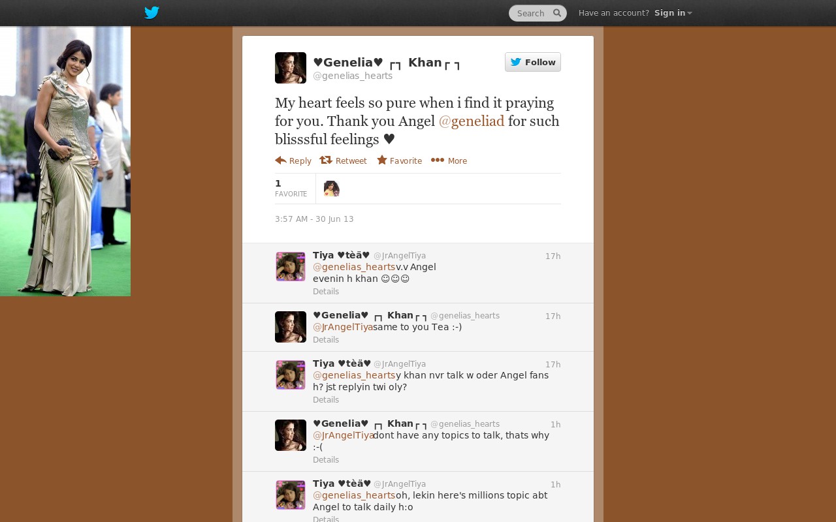Open @JrAngelTiya mention in 'same to you' reply
Viewport: 836px width, 522px height.
(x=343, y=327)
